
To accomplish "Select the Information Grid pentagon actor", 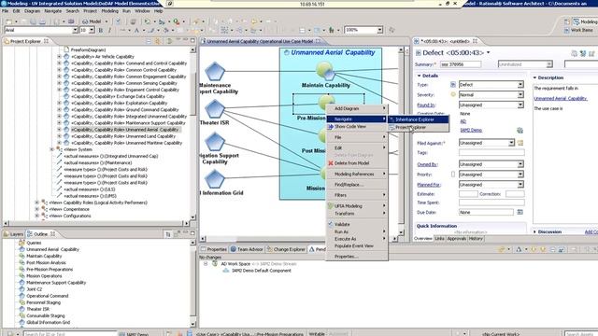I will point(214,179).
